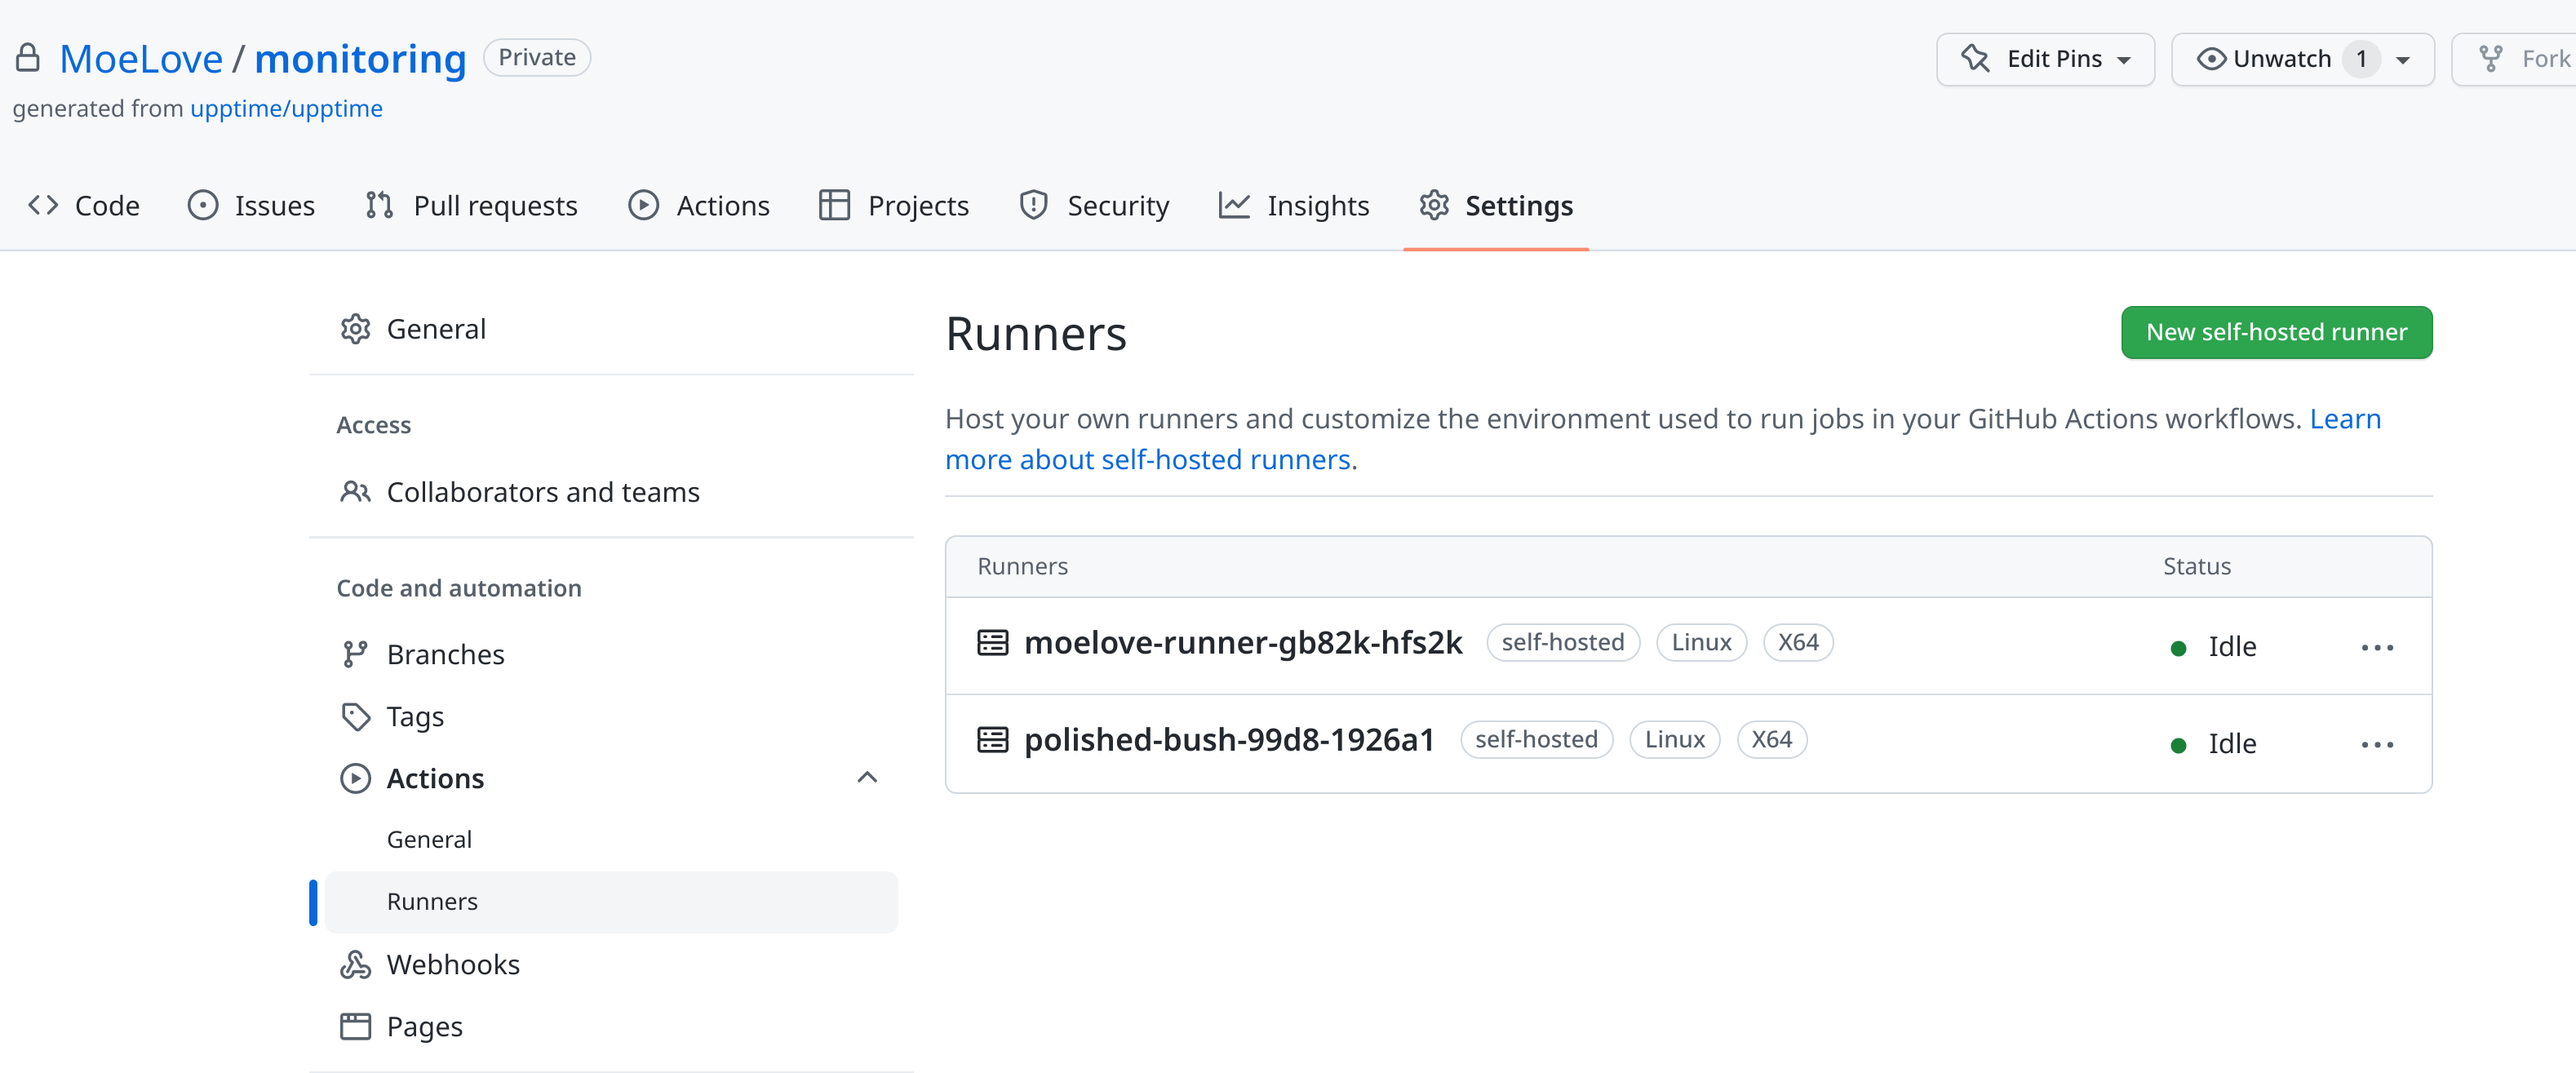Collapse the Actions section chevron in sidebar
2576x1073 pixels.
click(x=867, y=777)
